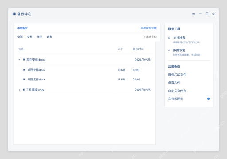This screenshot has width=227, height=159.
Task: Switch to the 全部 filter tab
Action: coord(20,37)
